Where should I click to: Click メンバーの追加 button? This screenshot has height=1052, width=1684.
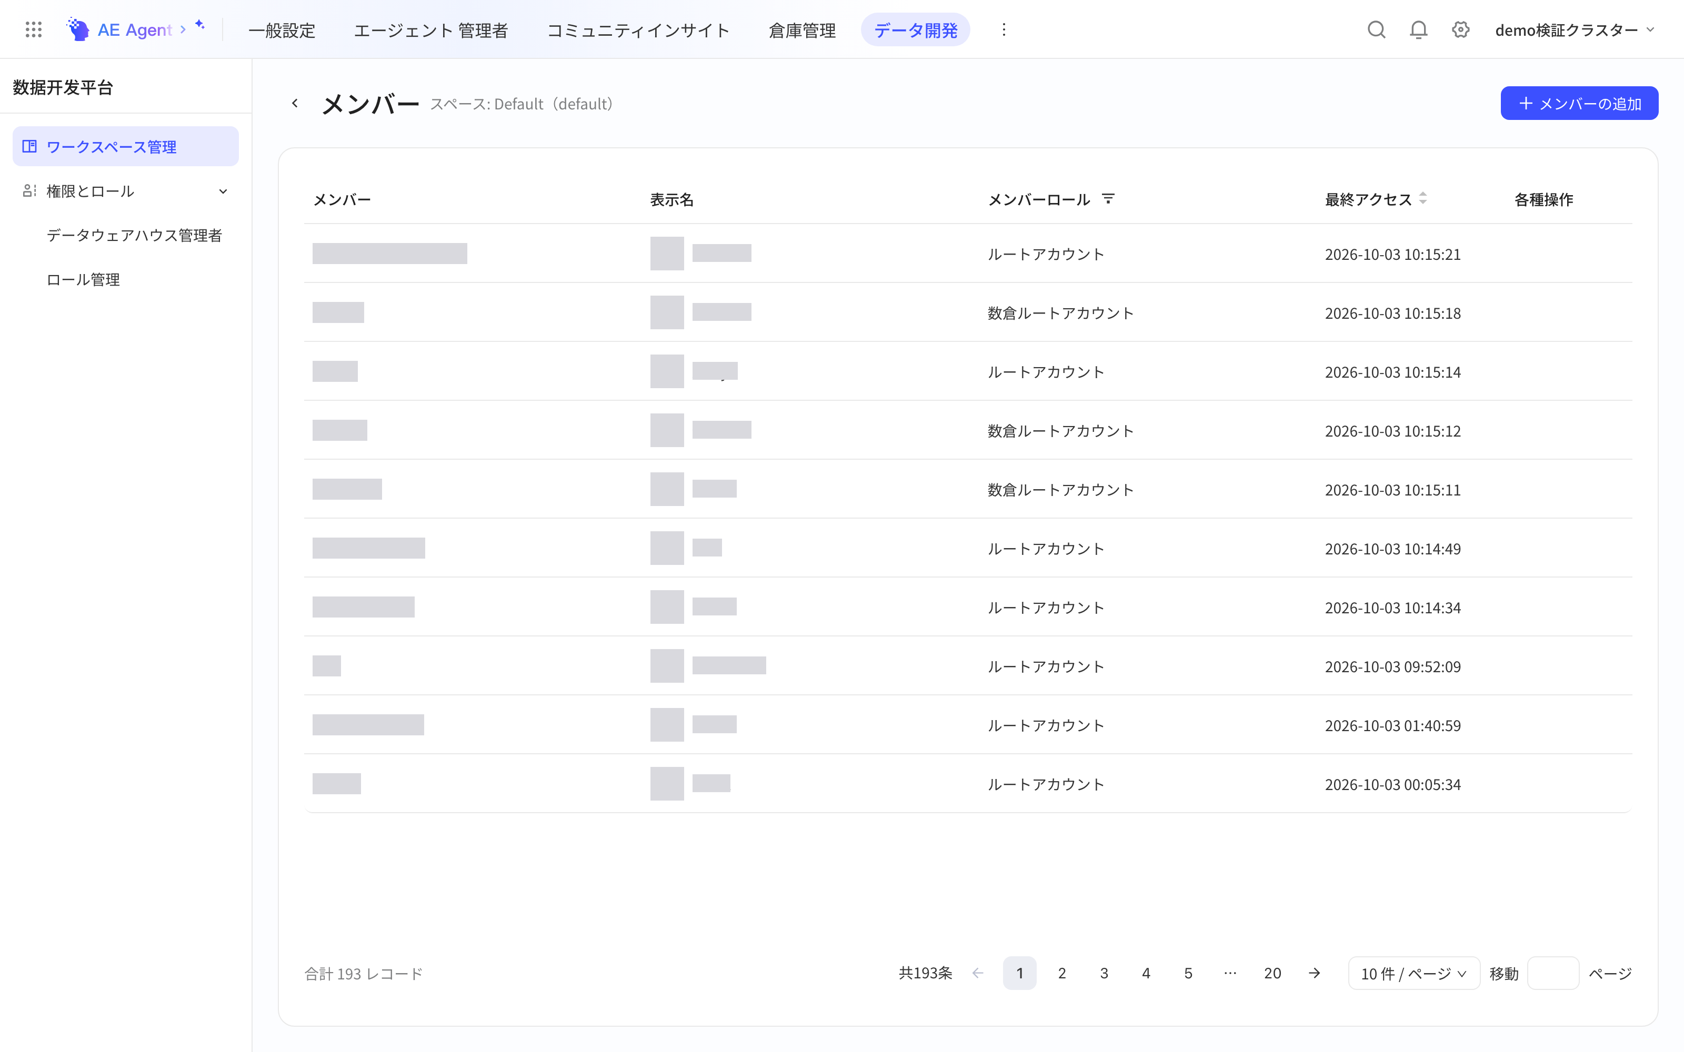(x=1579, y=103)
